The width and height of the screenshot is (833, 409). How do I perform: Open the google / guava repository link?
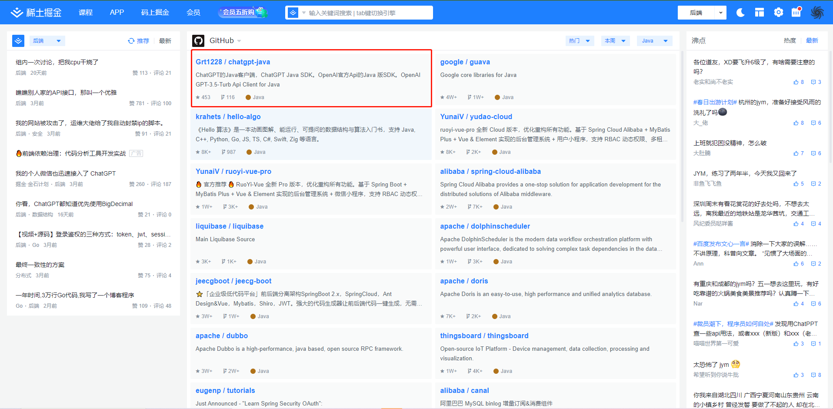pos(465,62)
